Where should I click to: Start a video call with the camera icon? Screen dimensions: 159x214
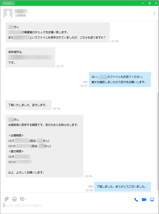144,200
